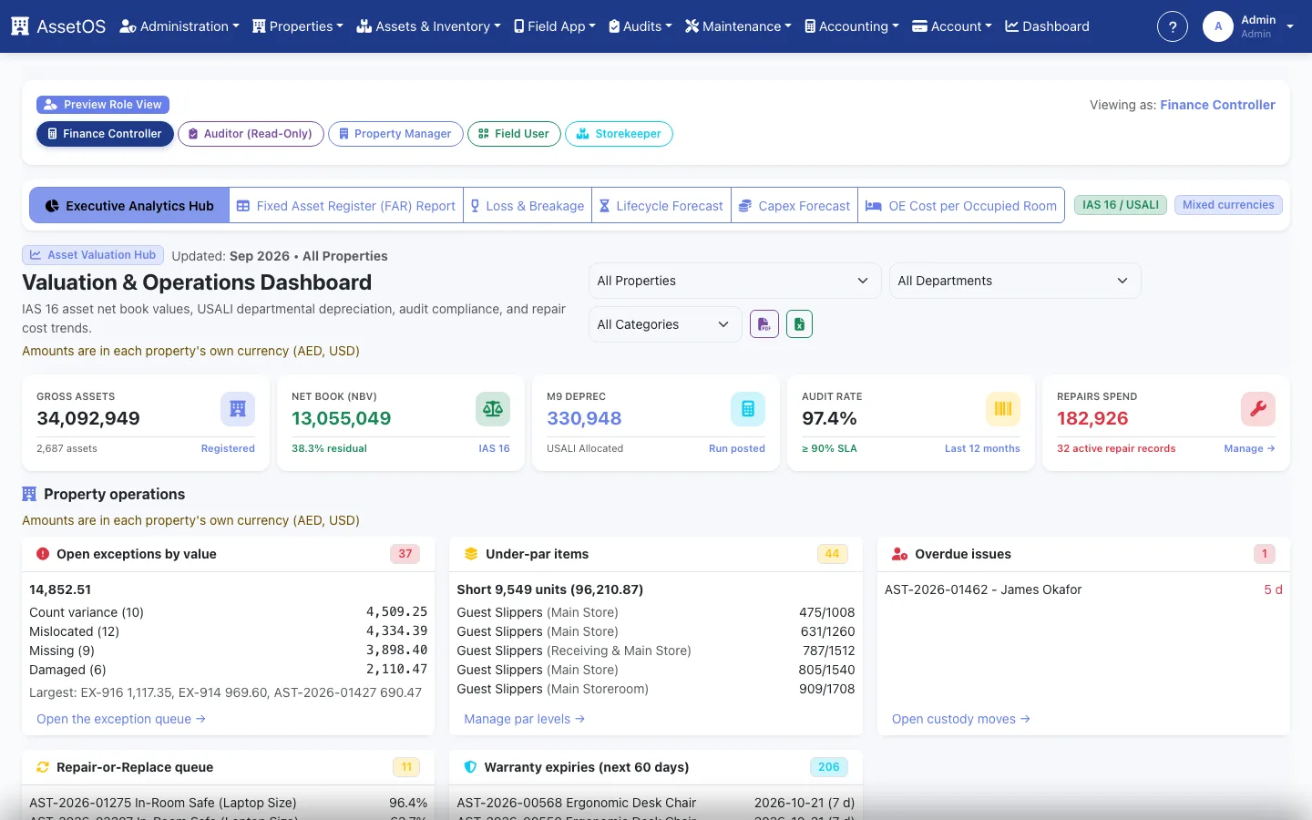Expand the Administration menu

tap(179, 26)
